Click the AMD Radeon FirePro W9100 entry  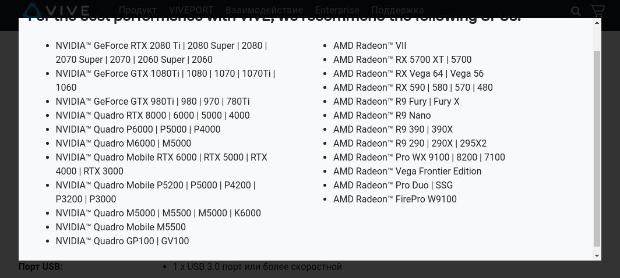click(x=394, y=199)
